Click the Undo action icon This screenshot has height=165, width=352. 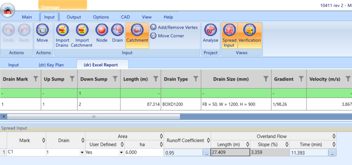(x=9, y=30)
